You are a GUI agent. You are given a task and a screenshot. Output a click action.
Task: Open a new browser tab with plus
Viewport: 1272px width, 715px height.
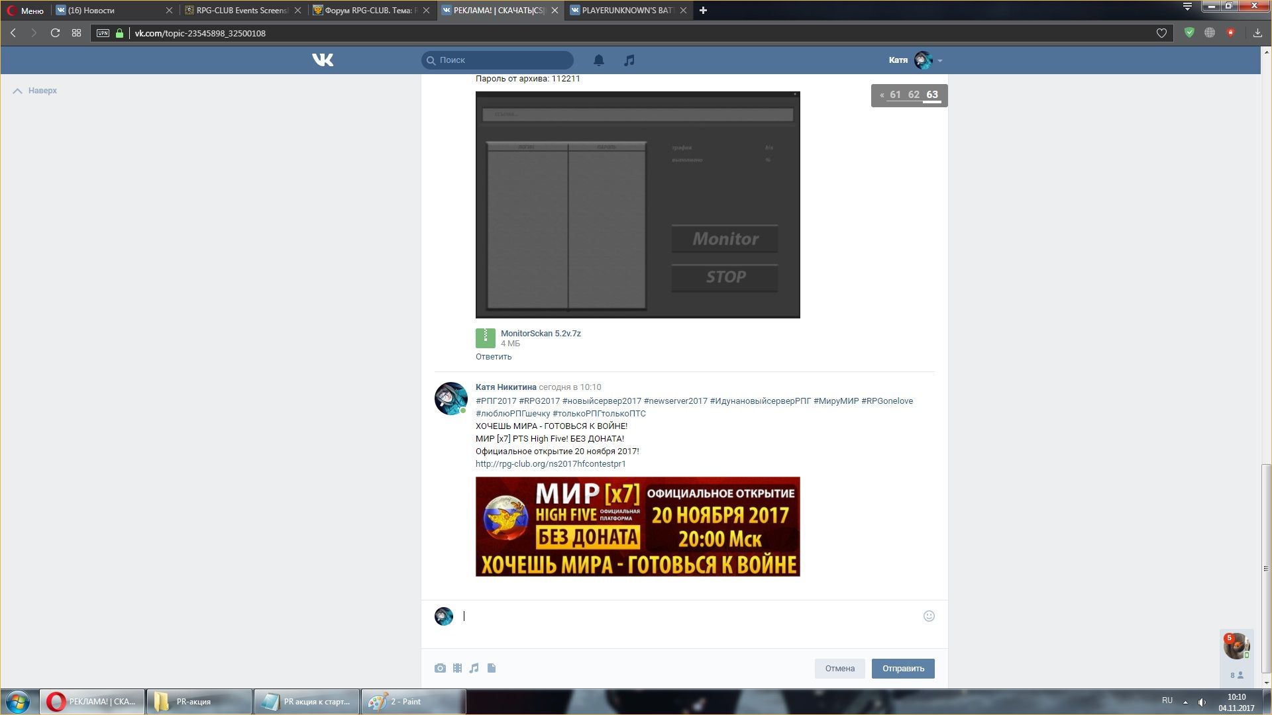tap(703, 10)
